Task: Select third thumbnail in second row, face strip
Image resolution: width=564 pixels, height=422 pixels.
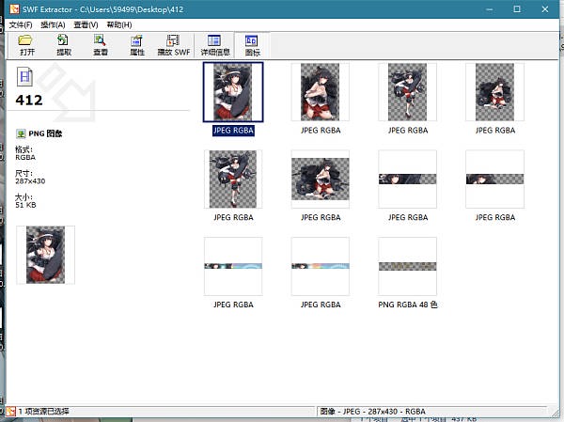Action: point(407,180)
